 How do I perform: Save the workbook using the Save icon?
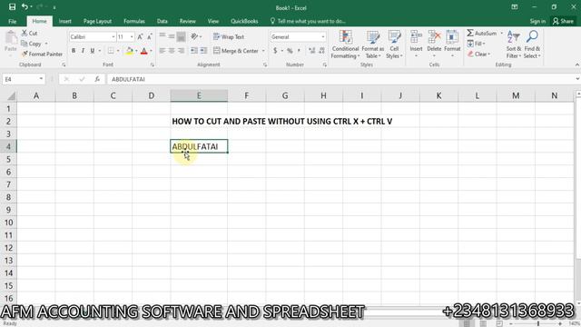[12, 6]
